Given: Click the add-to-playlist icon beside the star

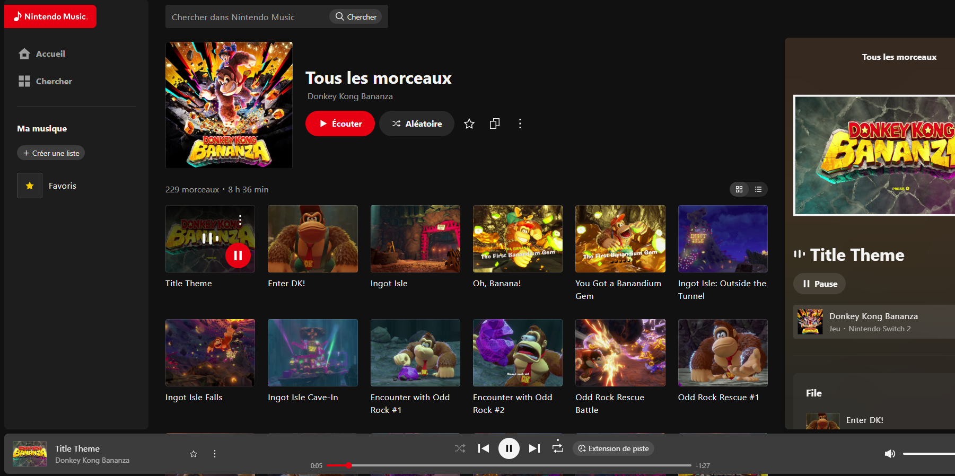Looking at the screenshot, I should pyautogui.click(x=495, y=124).
